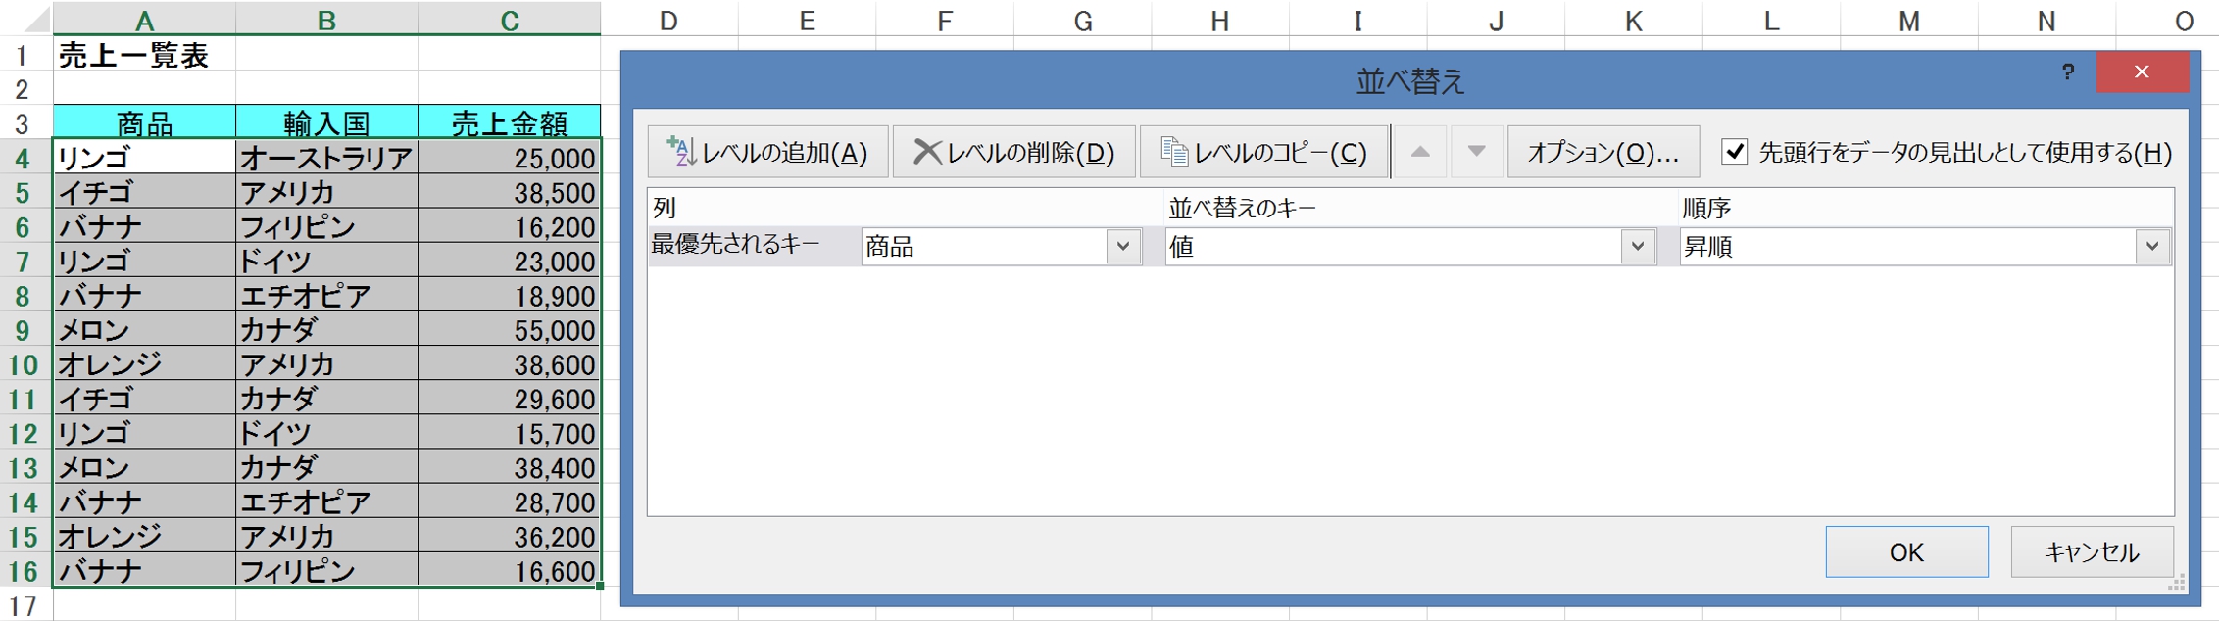This screenshot has height=621, width=2219.
Task: Open the Options (オプション) button
Action: [x=1603, y=152]
